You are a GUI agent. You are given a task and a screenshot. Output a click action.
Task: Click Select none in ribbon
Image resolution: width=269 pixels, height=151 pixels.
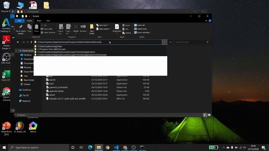coord(140,29)
